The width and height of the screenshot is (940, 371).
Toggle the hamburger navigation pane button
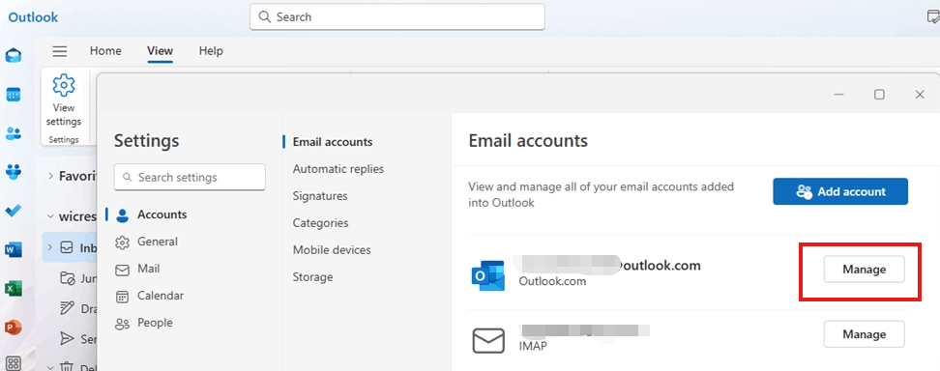point(60,51)
